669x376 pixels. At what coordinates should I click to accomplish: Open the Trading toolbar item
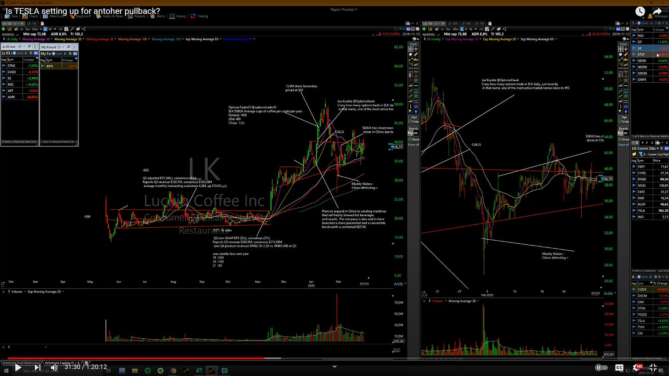click(199, 16)
